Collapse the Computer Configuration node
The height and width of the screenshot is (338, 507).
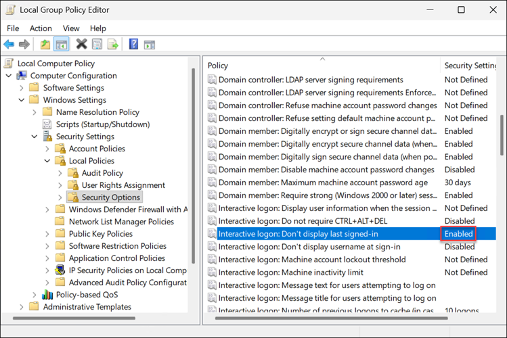click(x=9, y=76)
